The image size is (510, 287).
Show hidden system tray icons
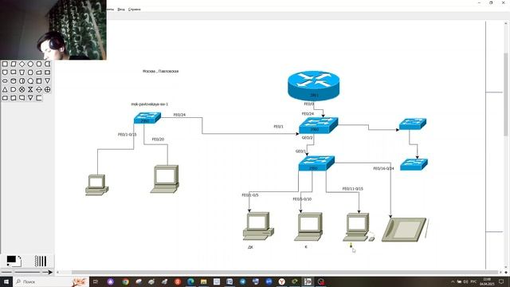point(453,281)
